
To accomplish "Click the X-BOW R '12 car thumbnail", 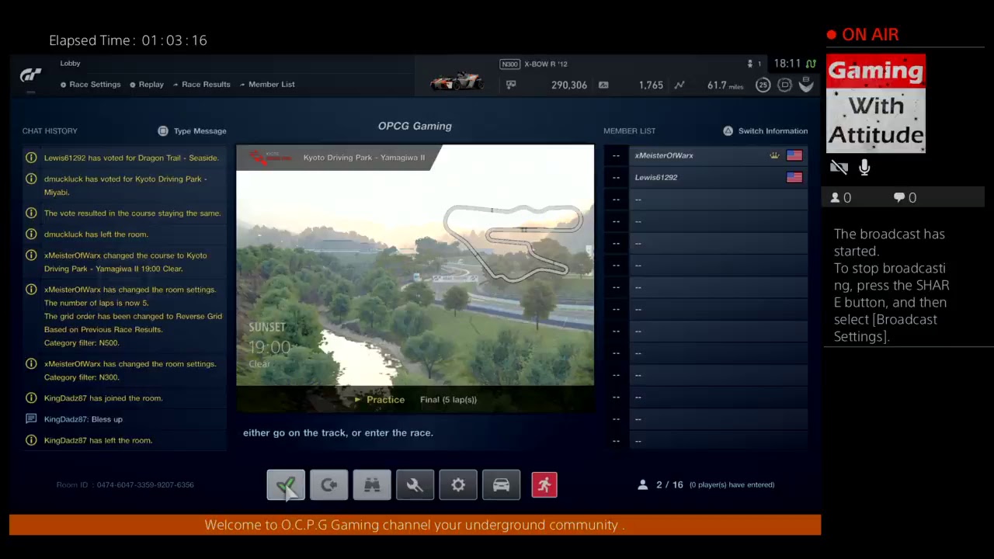I will point(457,81).
